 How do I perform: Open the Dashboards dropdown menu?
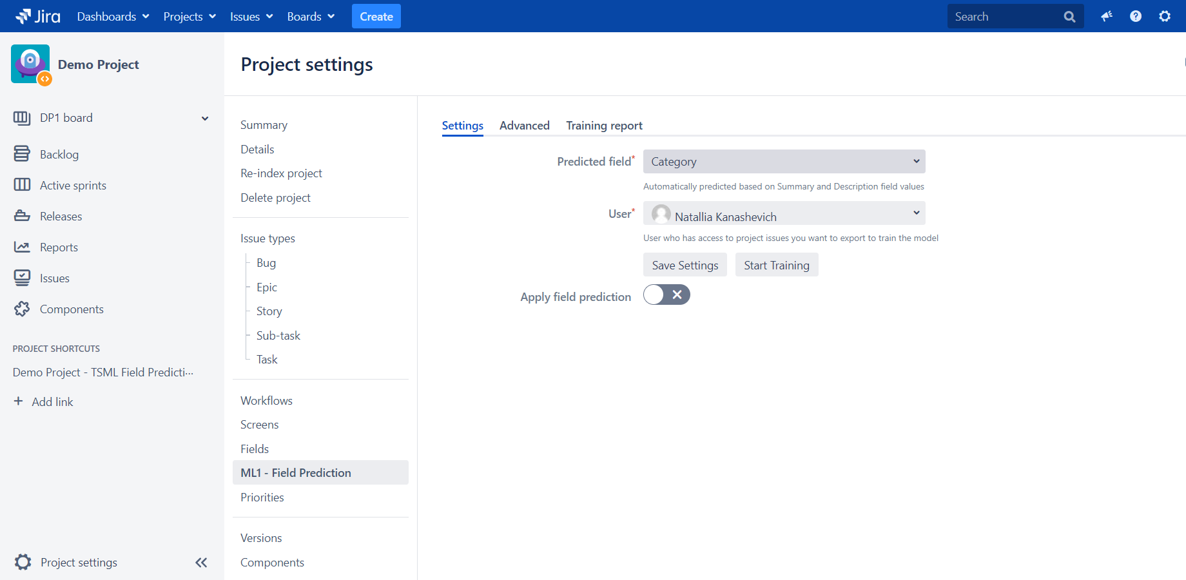click(113, 16)
